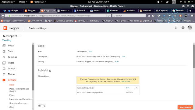
Task: Select Settings gear in the sidebar
Action: [x=4, y=80]
